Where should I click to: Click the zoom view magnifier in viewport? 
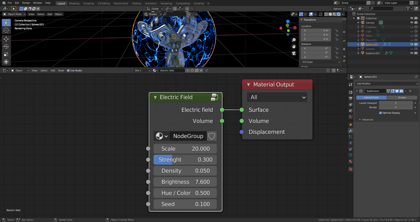(x=294, y=40)
